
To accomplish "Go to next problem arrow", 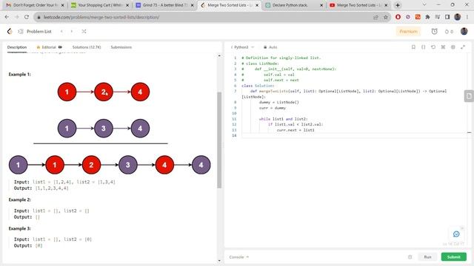I will [72, 31].
